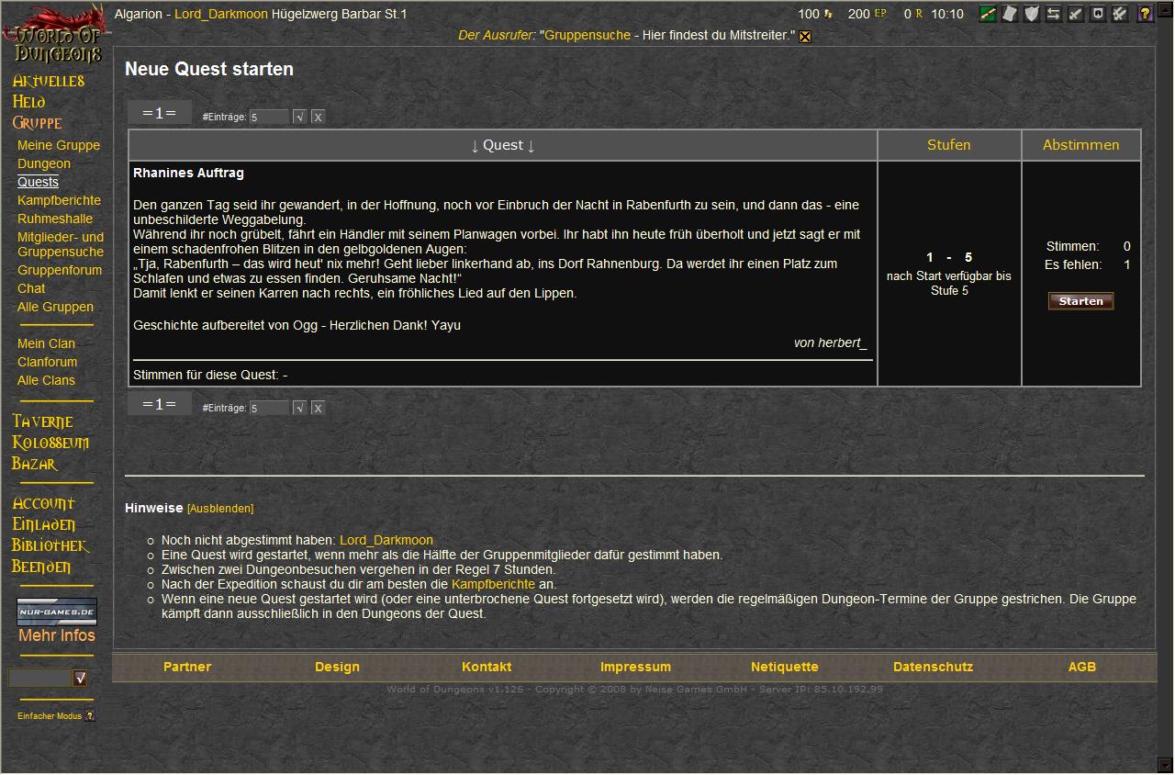Click Einfacher Modus link

pyautogui.click(x=50, y=716)
